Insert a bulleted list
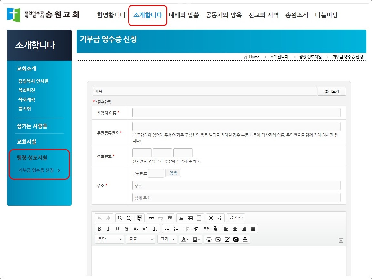The width and height of the screenshot is (372, 279). pos(176,229)
